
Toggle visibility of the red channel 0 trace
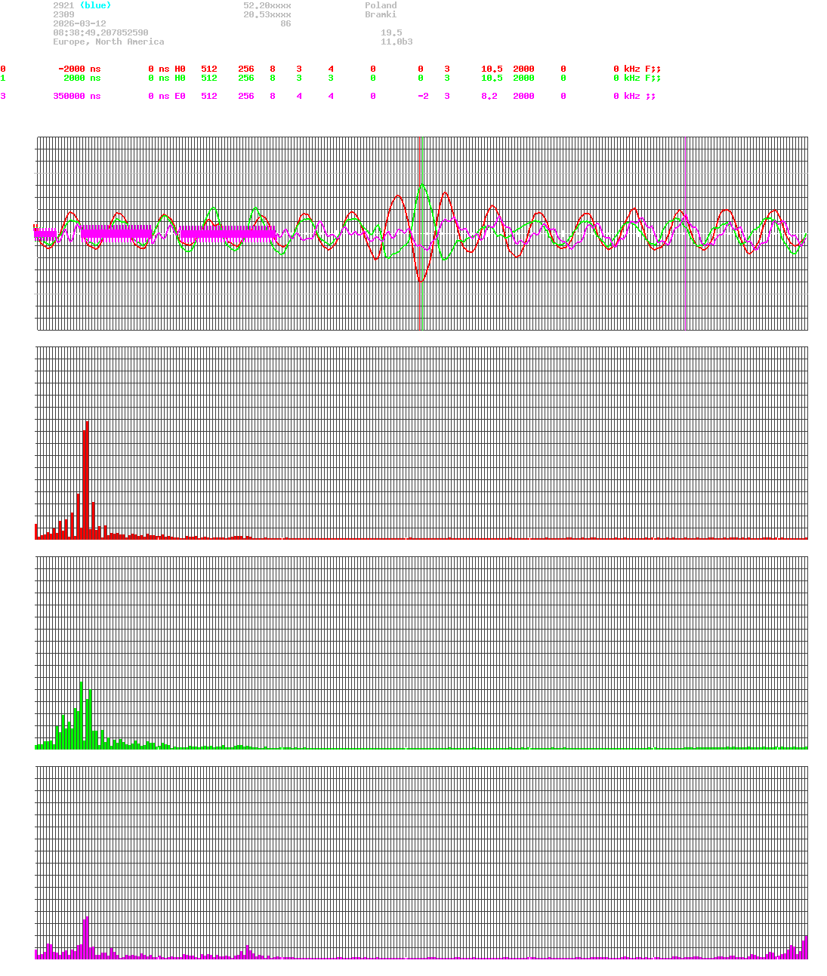[x=2, y=69]
